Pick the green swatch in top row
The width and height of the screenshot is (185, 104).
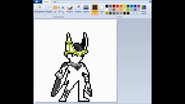(x=128, y=6)
